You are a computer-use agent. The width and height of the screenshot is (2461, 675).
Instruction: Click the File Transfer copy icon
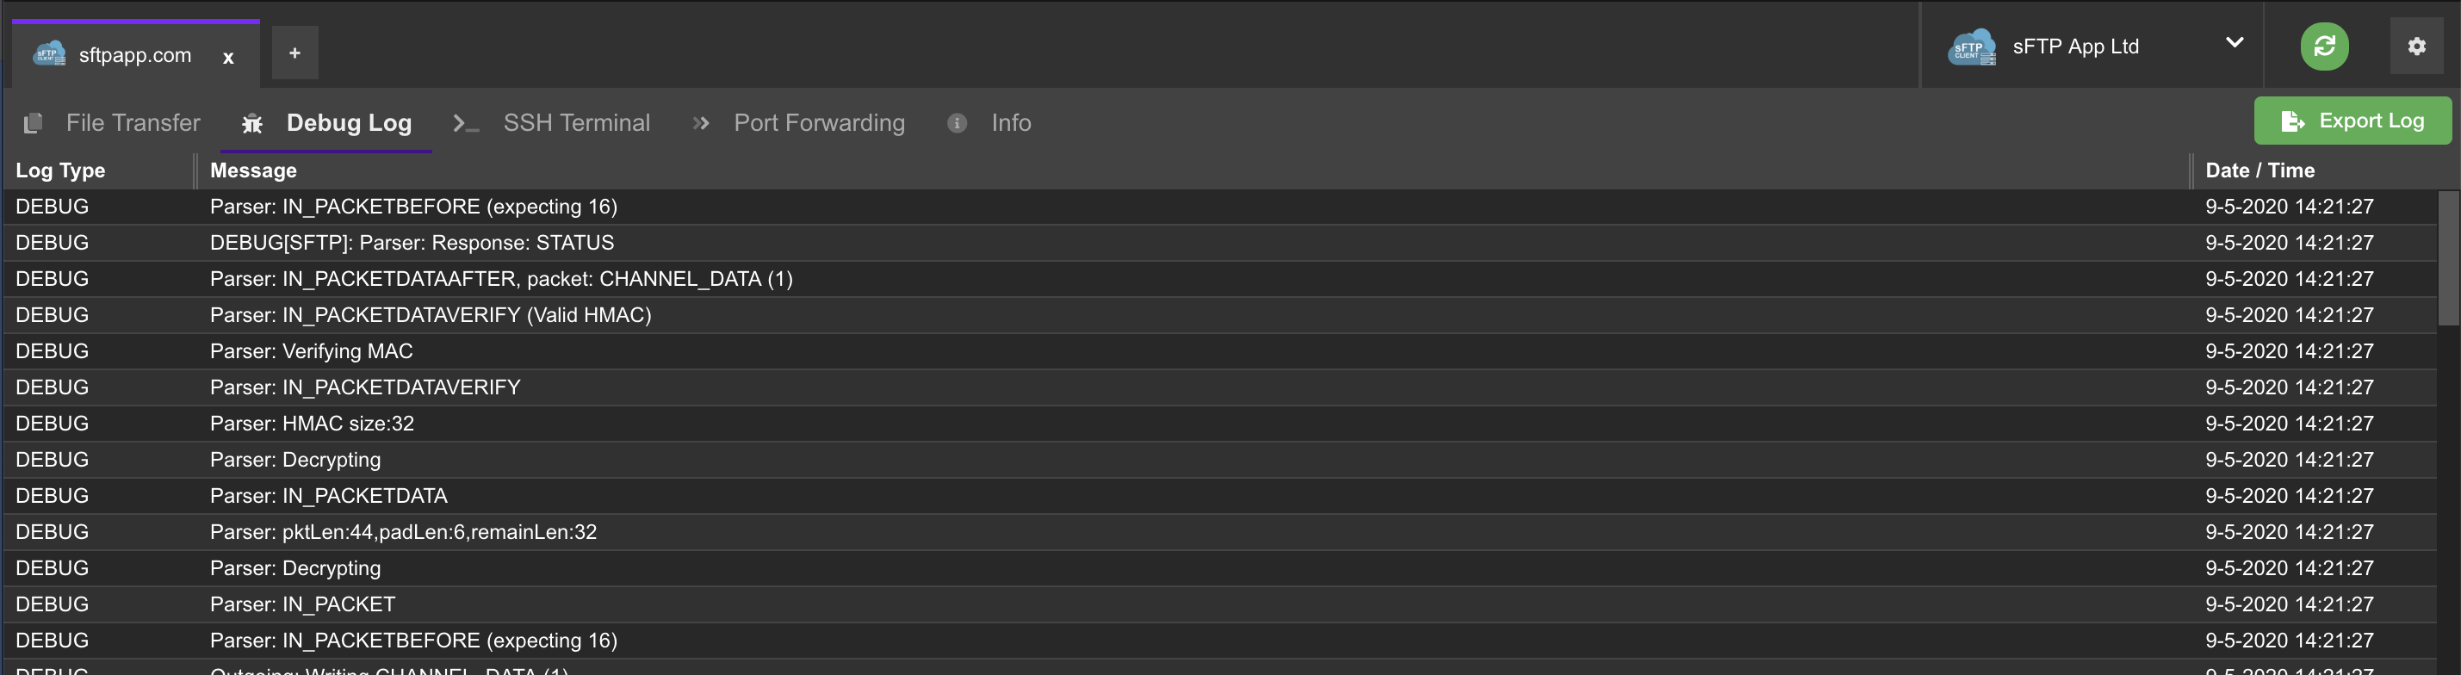point(34,123)
